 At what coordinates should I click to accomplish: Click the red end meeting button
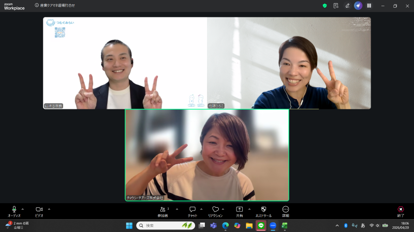click(400, 211)
